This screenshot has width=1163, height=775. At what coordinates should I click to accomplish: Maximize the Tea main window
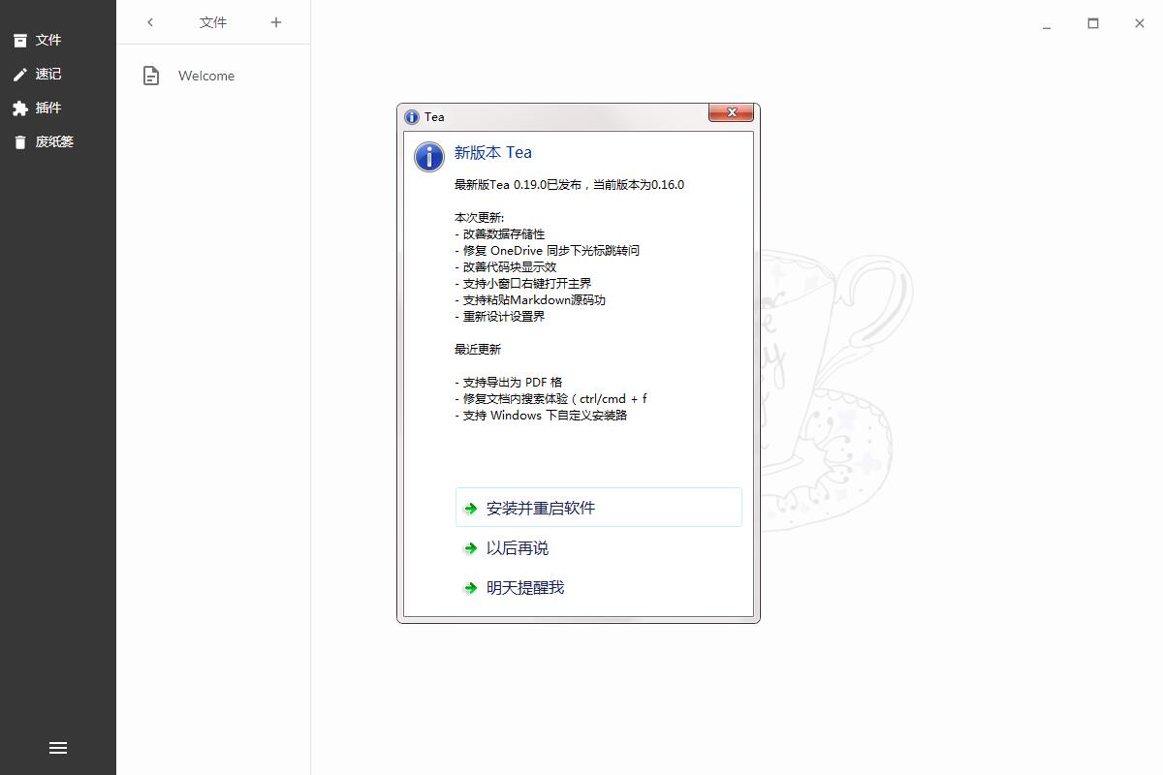click(1093, 23)
